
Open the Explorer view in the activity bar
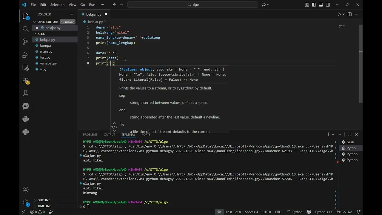tap(26, 16)
